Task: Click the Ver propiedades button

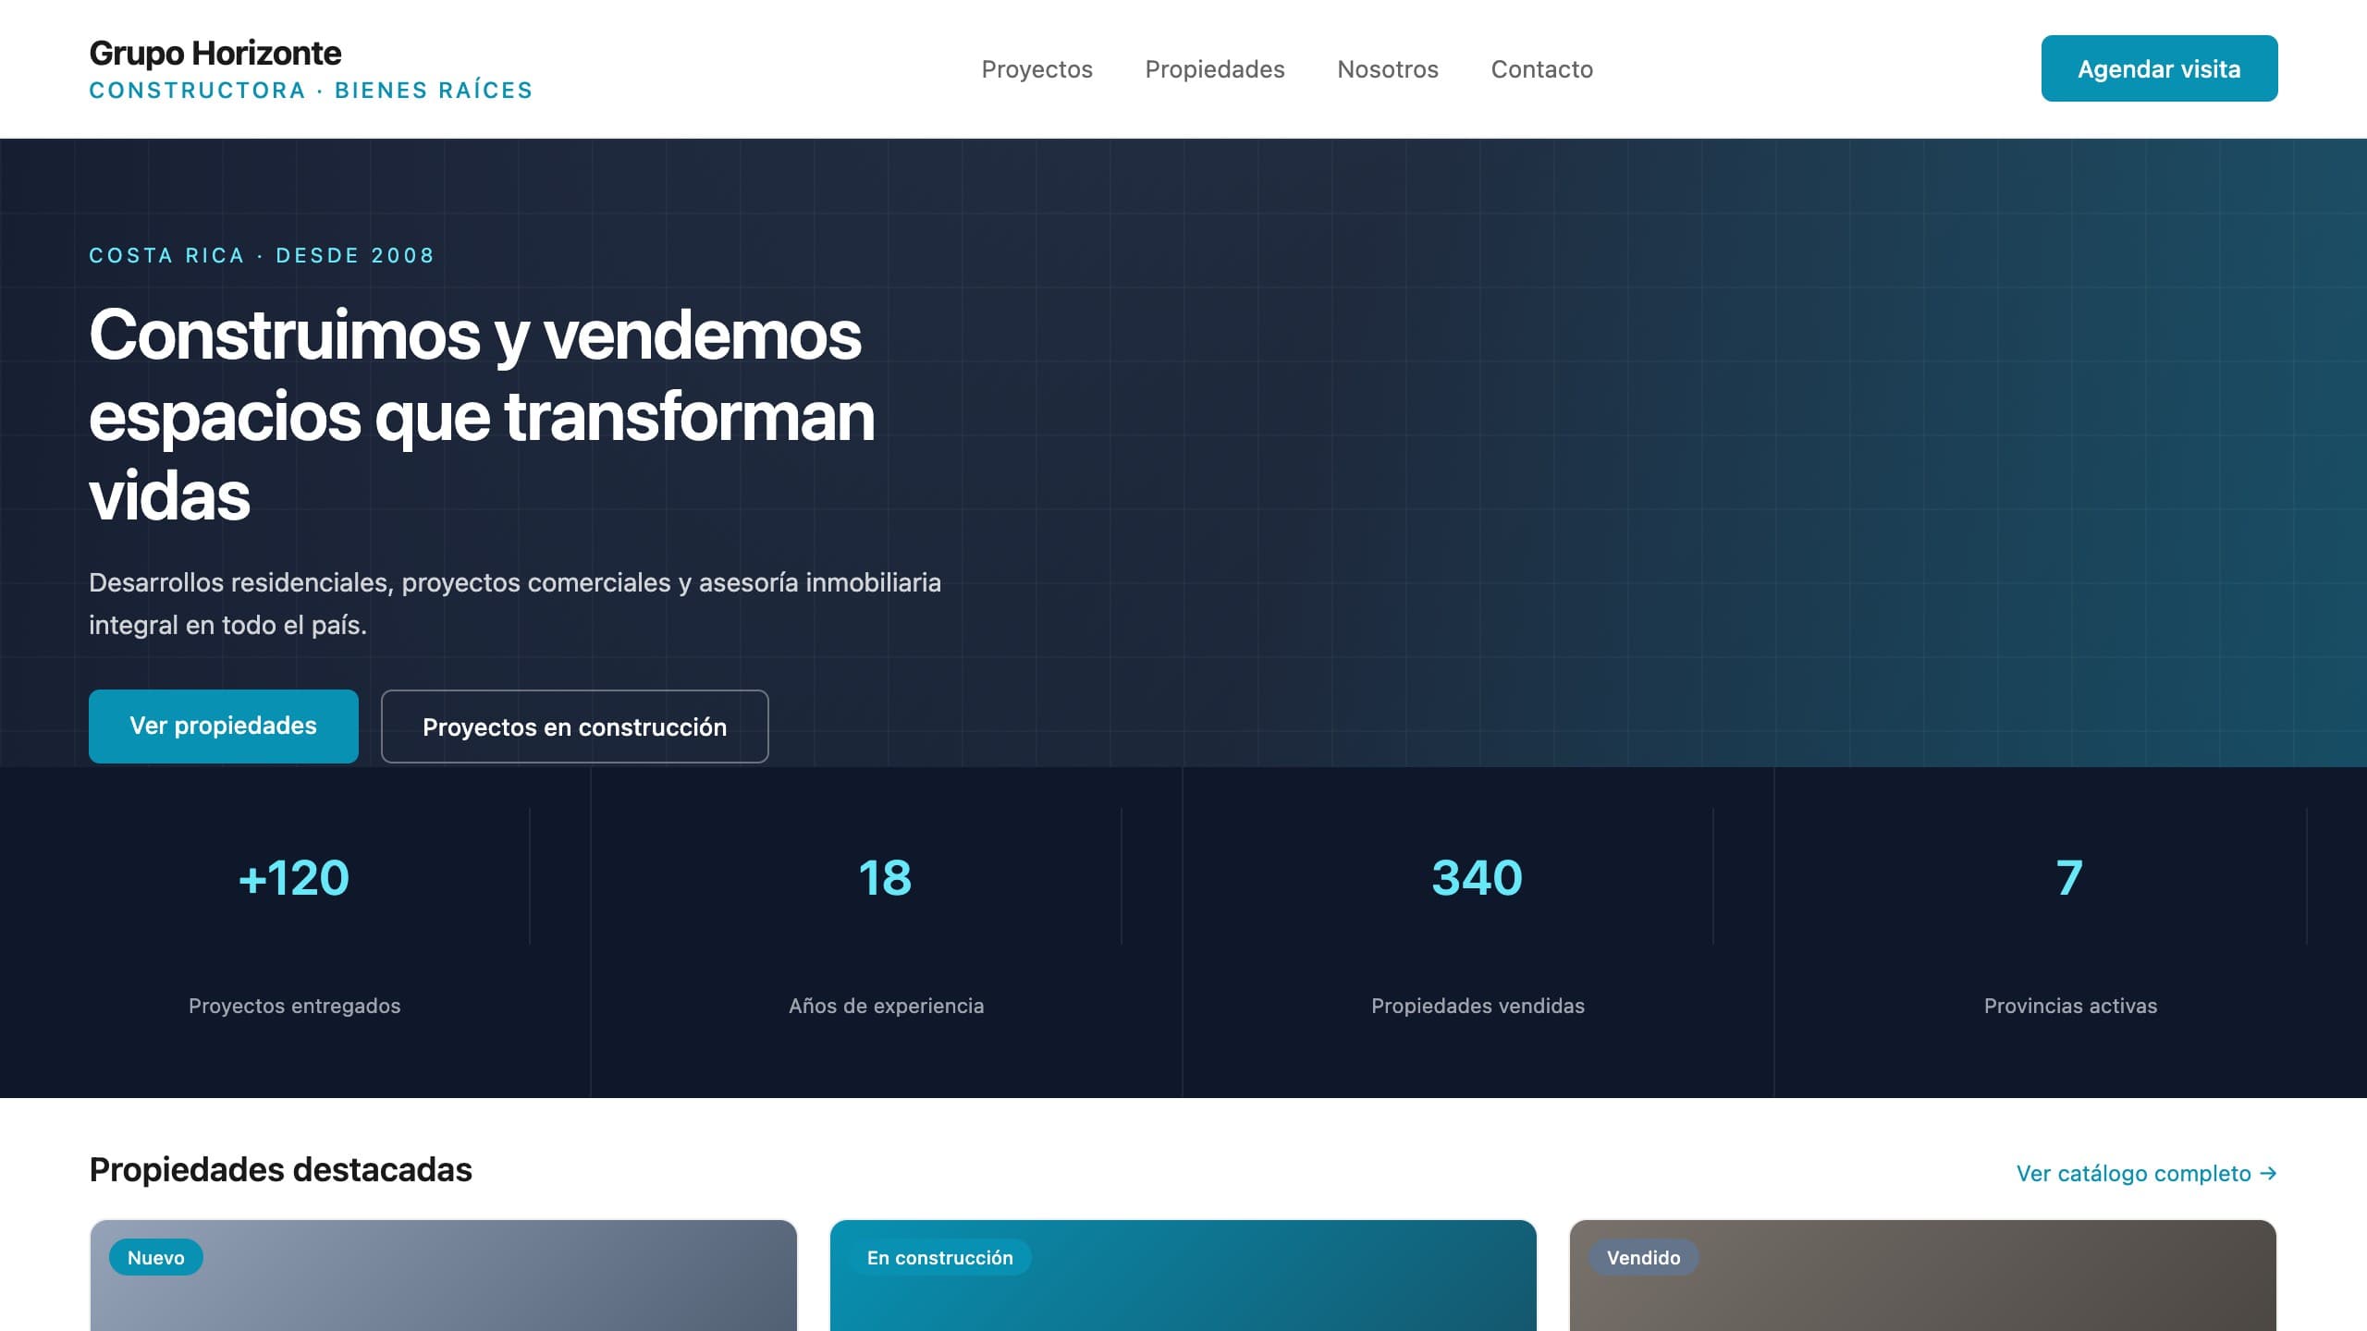Action: click(224, 727)
